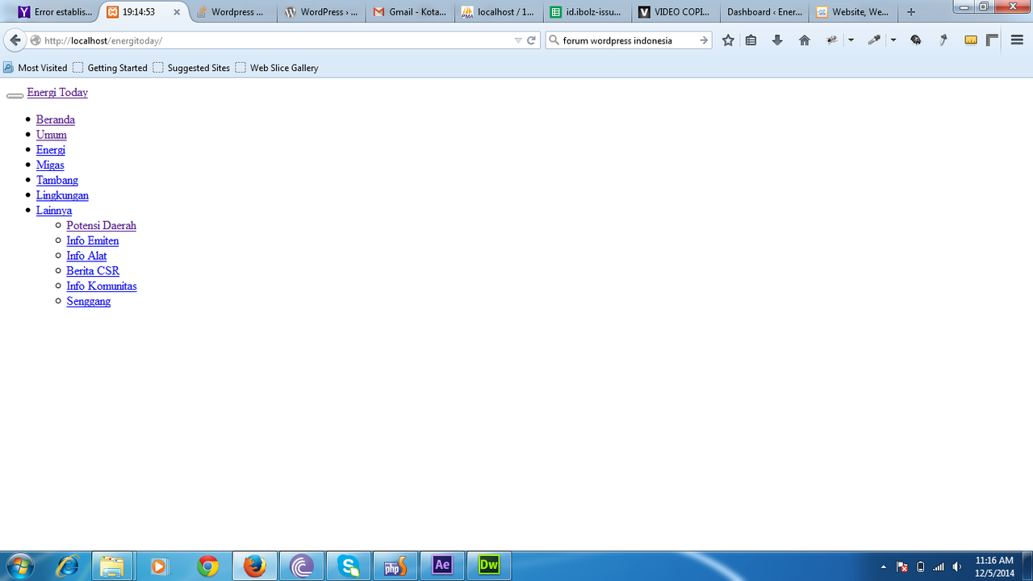Open the Info Alat sublink
Viewport: 1033px width, 581px height.
pyautogui.click(x=87, y=256)
